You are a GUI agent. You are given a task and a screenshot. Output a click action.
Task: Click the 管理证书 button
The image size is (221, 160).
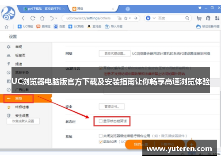pos(112,107)
